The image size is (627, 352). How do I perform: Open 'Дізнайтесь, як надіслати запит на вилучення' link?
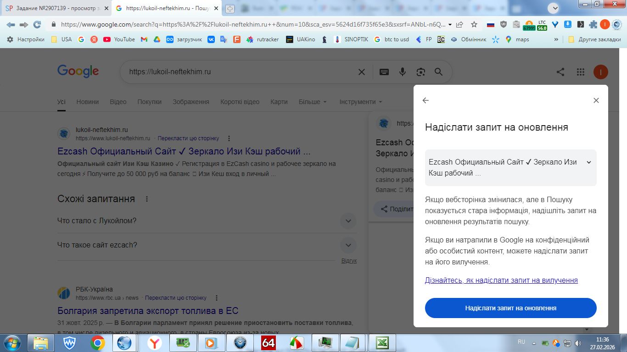pyautogui.click(x=501, y=280)
